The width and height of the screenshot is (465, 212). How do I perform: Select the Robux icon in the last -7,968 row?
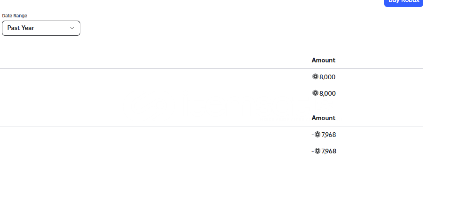point(318,151)
